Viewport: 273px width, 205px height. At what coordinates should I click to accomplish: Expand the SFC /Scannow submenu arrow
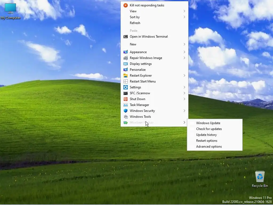pos(184,93)
